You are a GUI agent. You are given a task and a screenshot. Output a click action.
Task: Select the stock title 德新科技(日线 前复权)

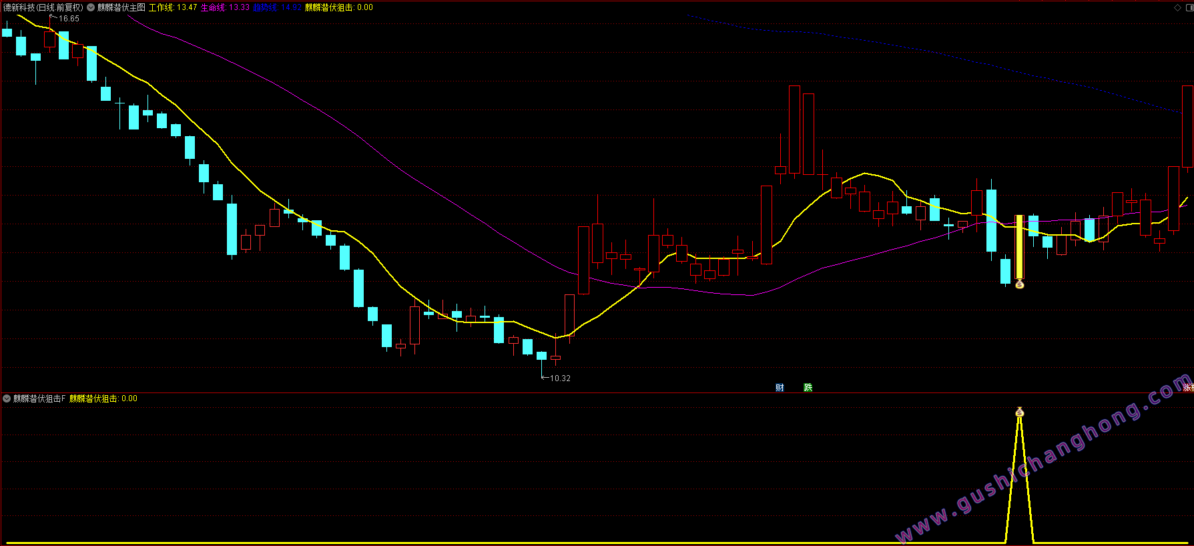click(x=43, y=7)
